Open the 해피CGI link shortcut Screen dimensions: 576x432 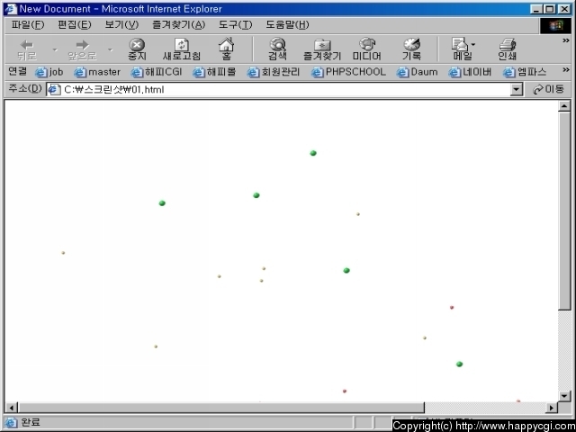(x=157, y=72)
